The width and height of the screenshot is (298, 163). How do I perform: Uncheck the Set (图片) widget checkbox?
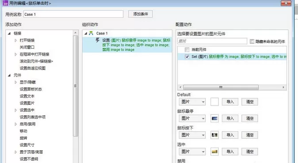click(187, 57)
